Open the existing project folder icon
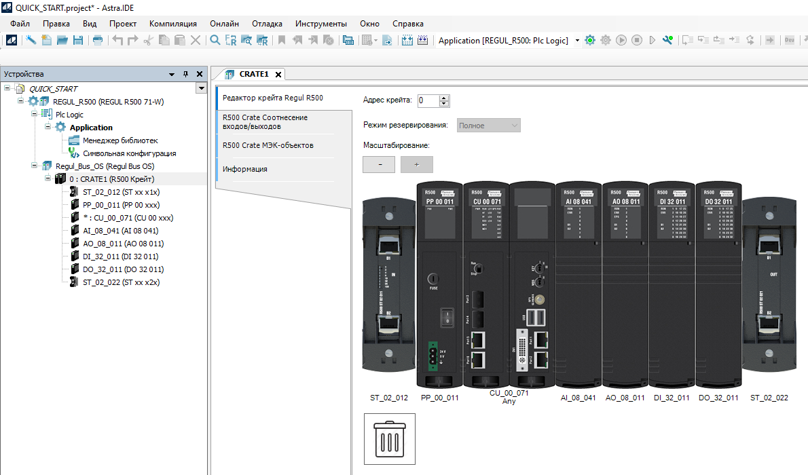The height and width of the screenshot is (475, 808). click(x=62, y=41)
